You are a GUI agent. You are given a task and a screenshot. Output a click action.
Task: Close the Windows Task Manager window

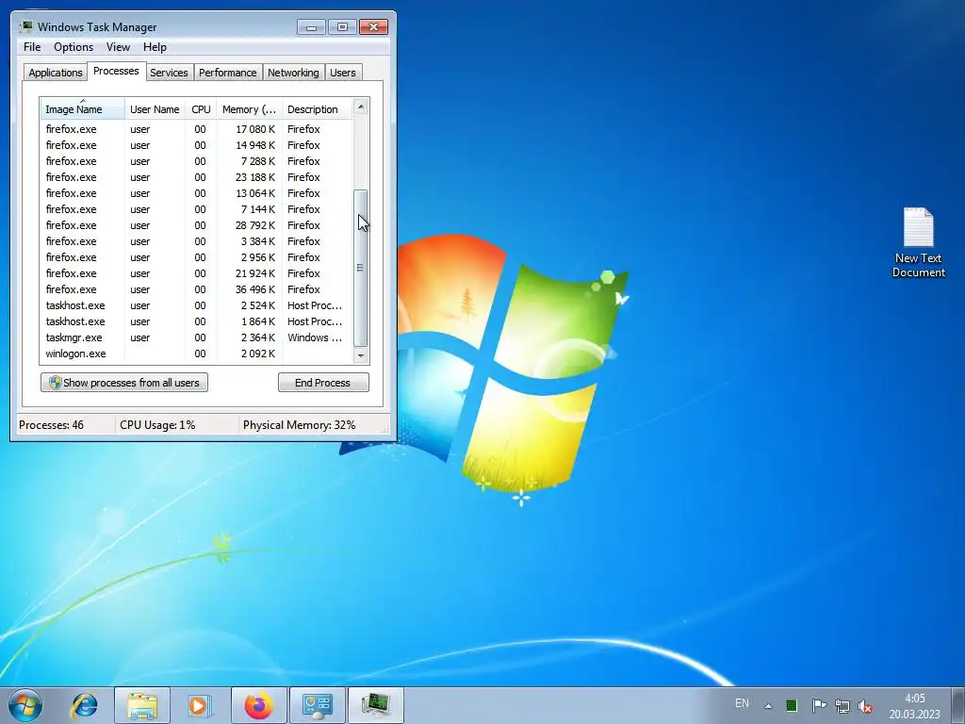click(373, 26)
